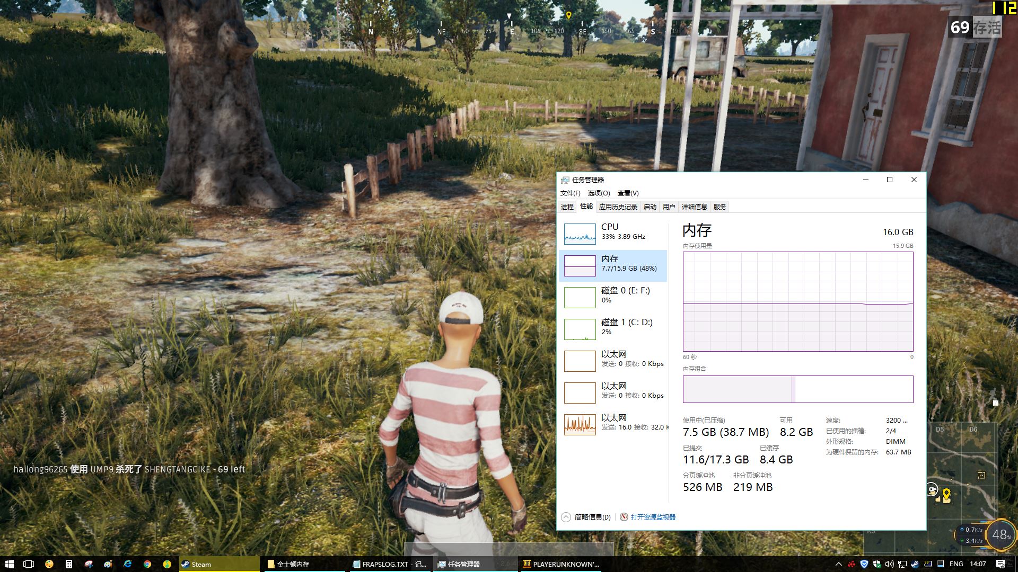Open the Action Center notifications
This screenshot has height=572, width=1018.
pos(1001,564)
